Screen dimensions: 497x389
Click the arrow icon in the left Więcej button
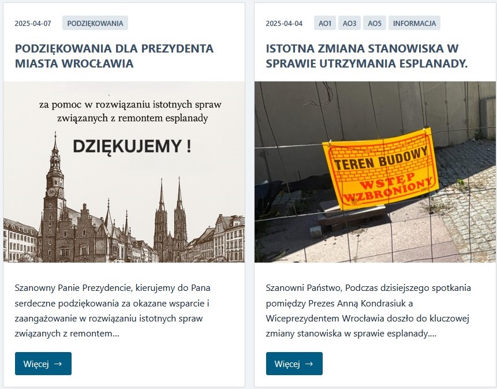58,364
